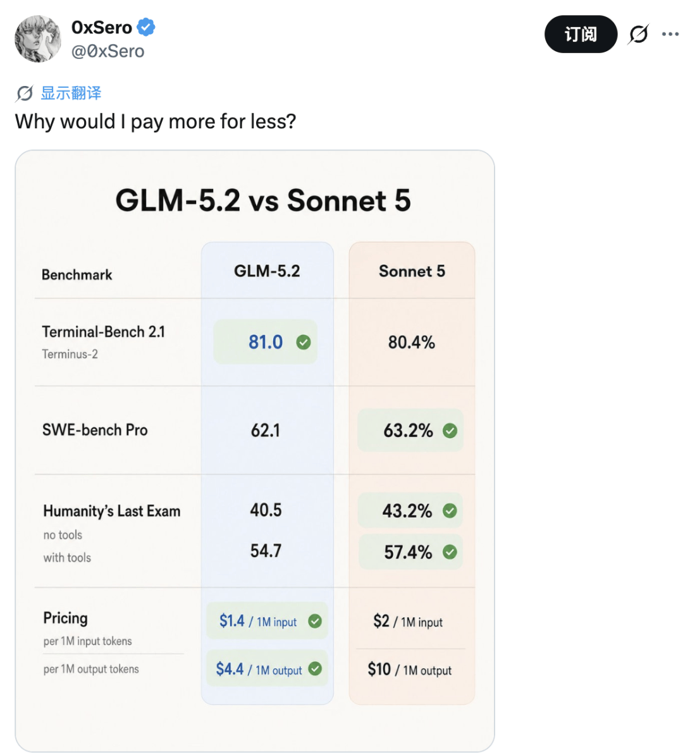Click the translate icon beside 显示翻译
The width and height of the screenshot is (683, 755).
(x=24, y=94)
